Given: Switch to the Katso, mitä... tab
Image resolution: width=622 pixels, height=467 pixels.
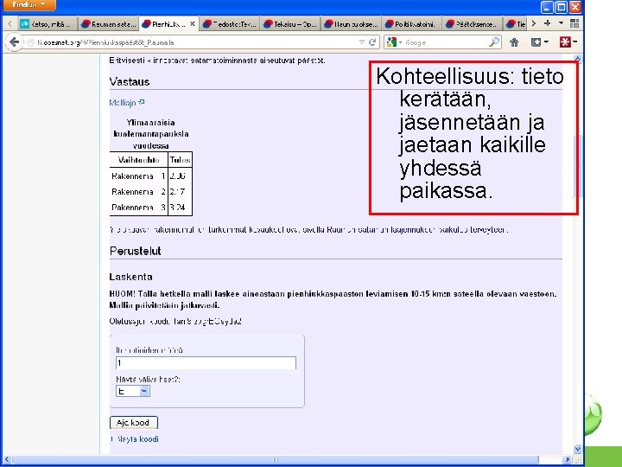Looking at the screenshot, I should point(48,24).
